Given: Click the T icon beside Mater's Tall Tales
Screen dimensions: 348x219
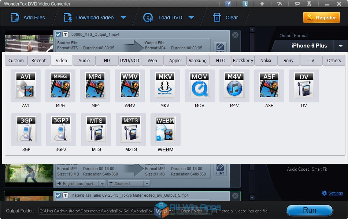Looking at the screenshot, I should [x=66, y=195].
